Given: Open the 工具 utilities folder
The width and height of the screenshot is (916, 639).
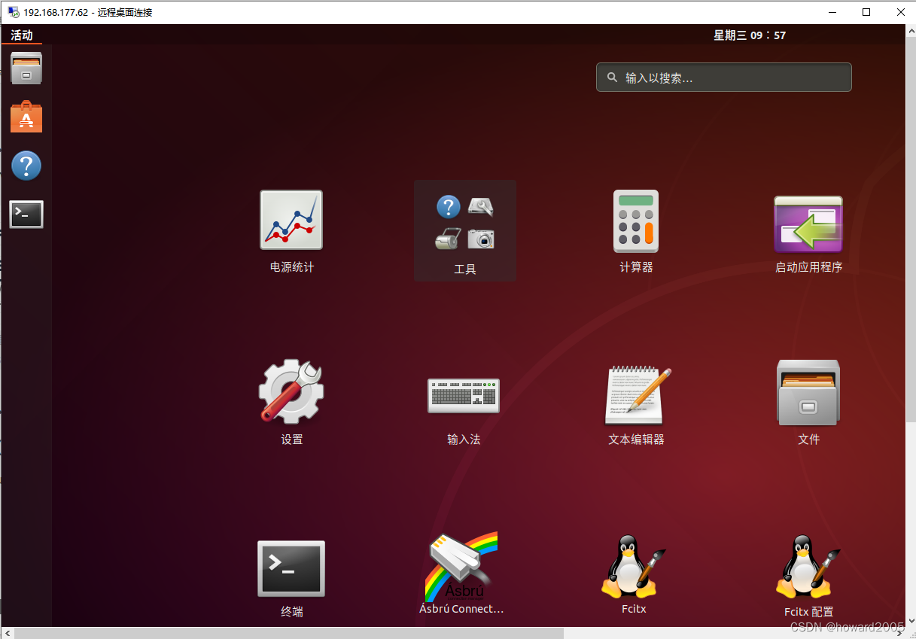Looking at the screenshot, I should [465, 230].
